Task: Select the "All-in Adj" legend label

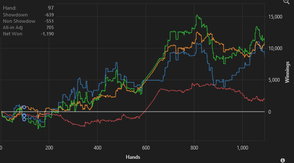Action: pyautogui.click(x=13, y=27)
